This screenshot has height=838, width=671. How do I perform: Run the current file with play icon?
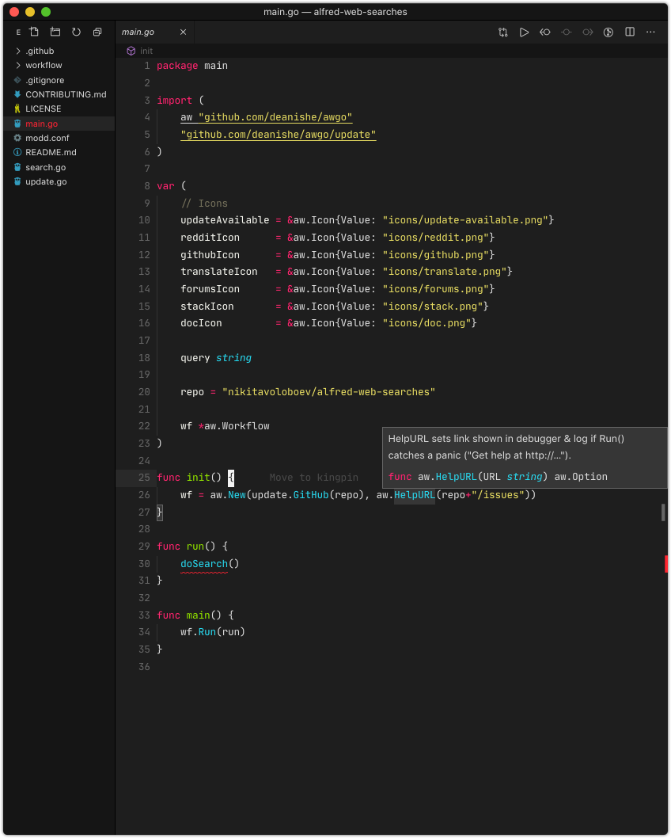[524, 32]
